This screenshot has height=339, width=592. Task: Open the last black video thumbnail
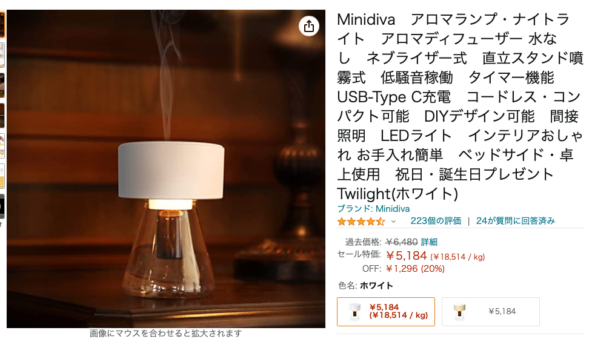2,206
